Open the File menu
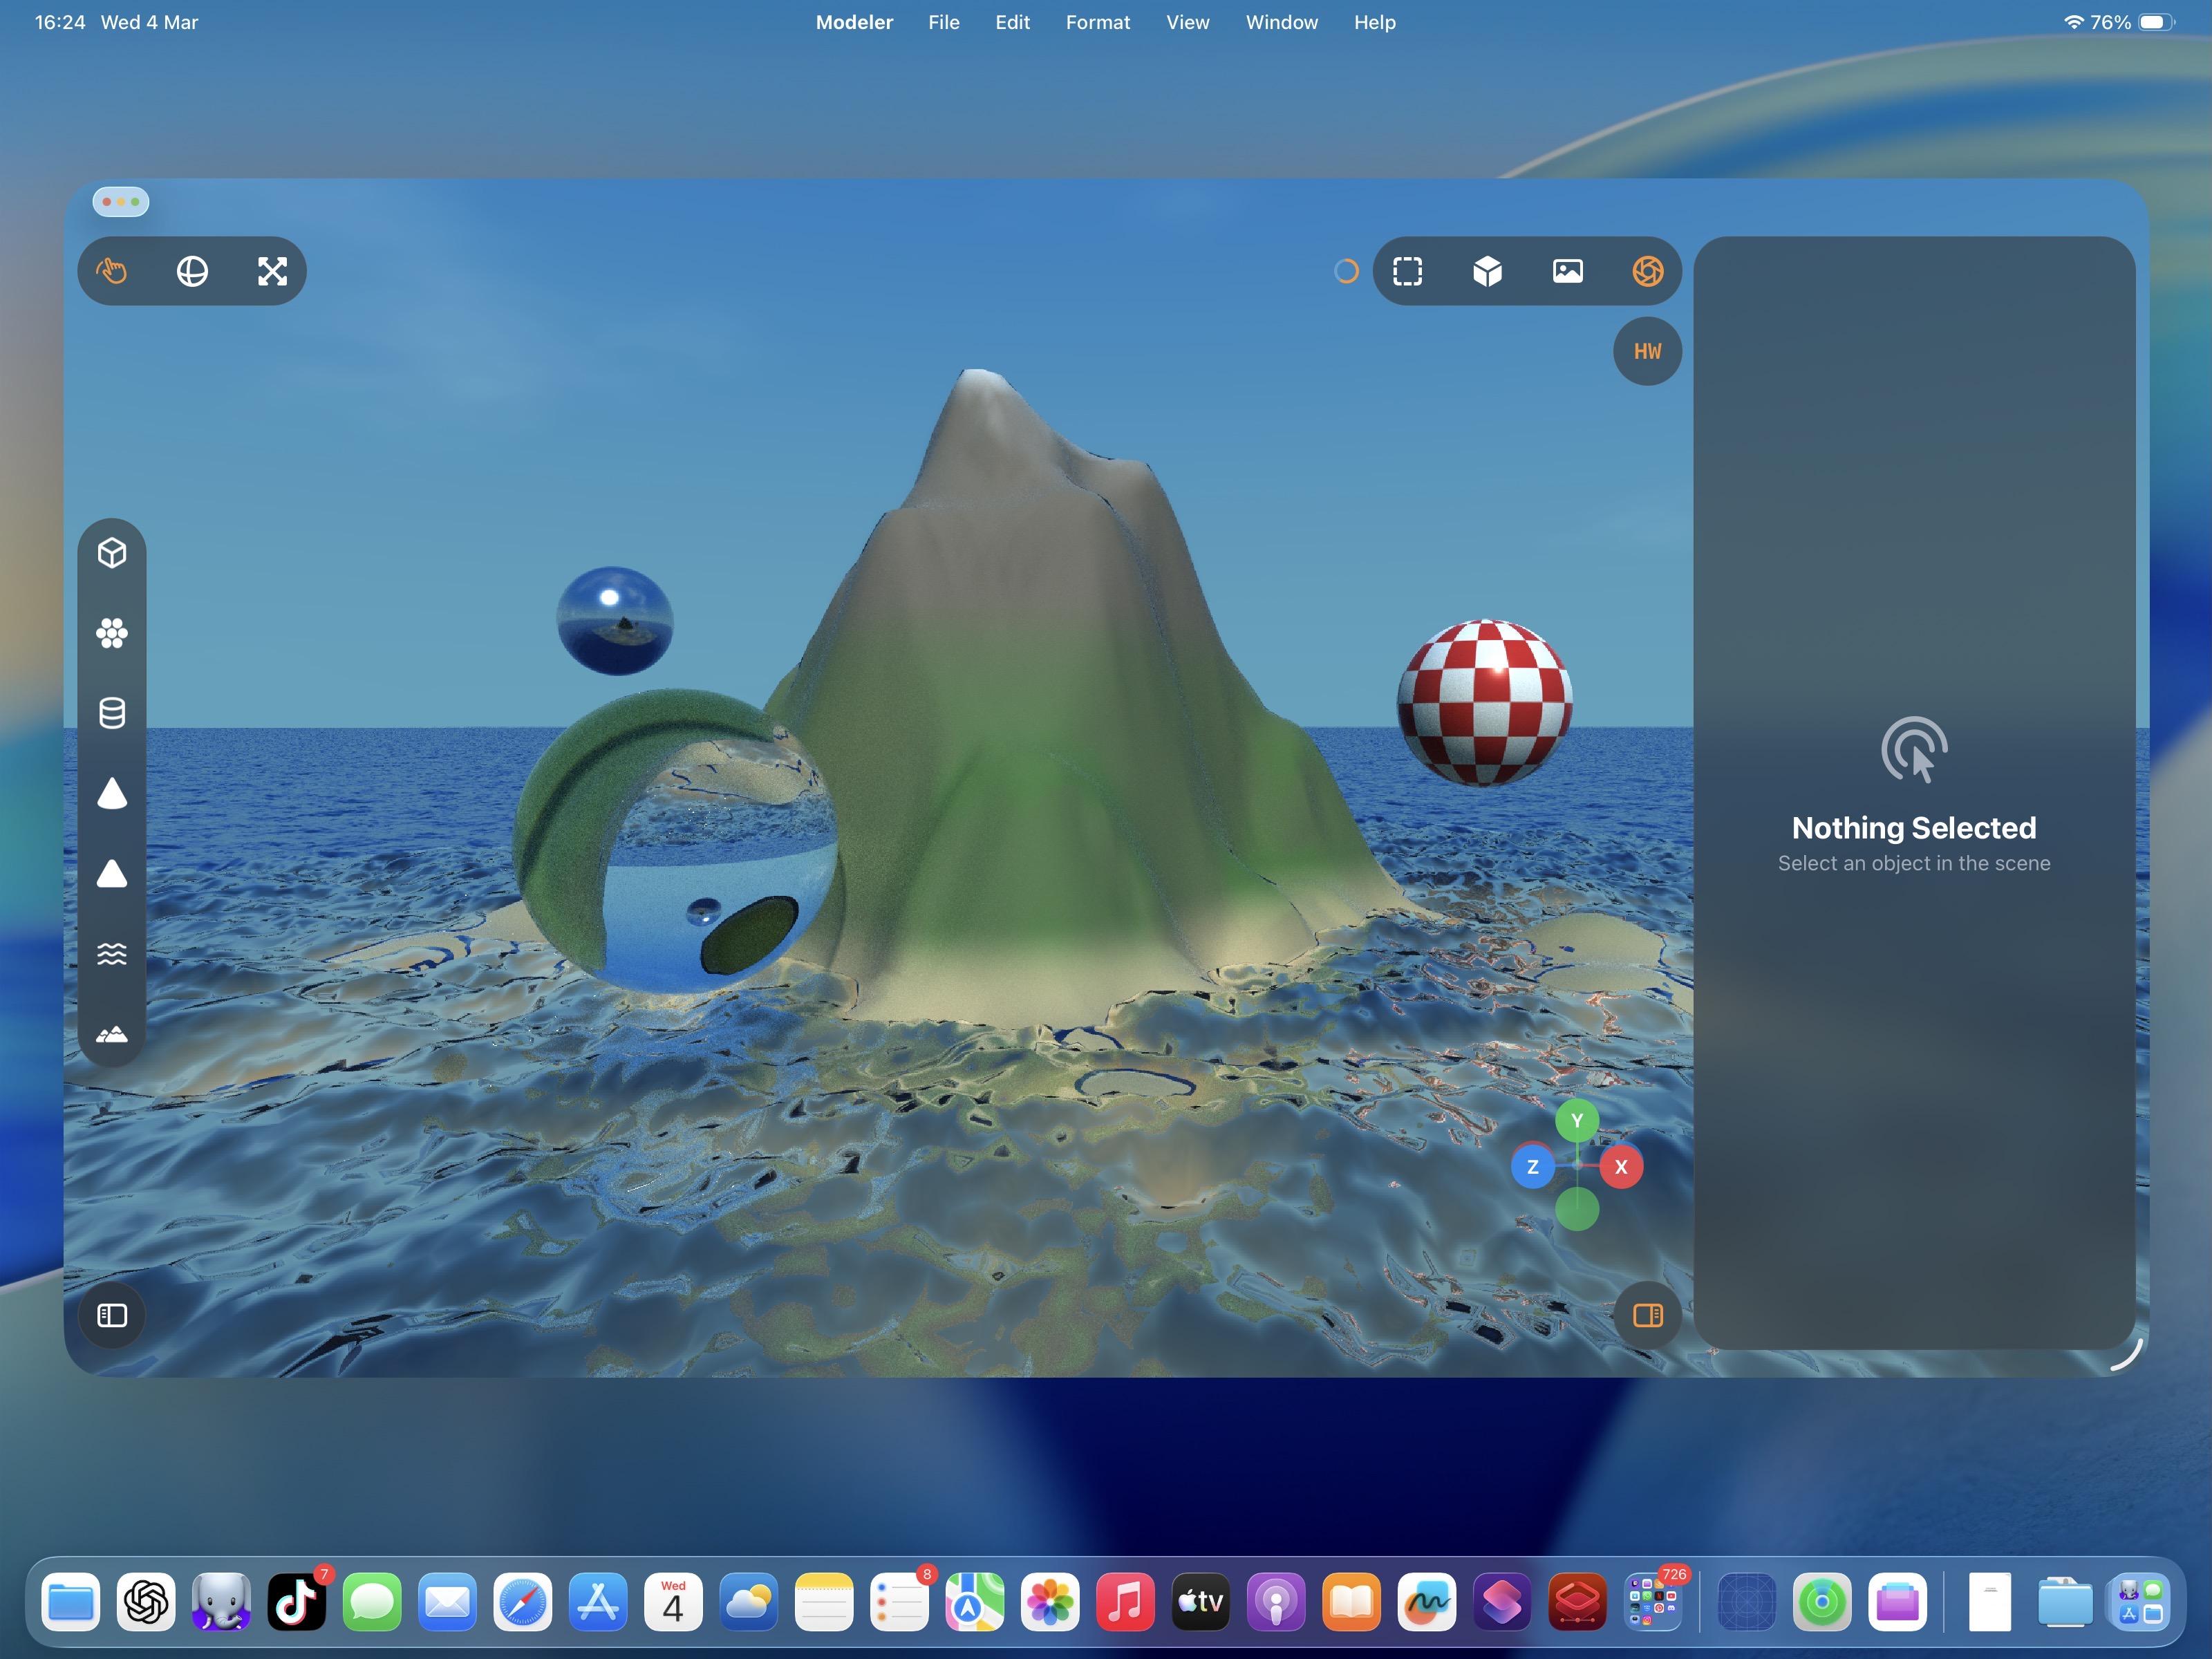Screen dimensions: 2212x1659 [x=944, y=22]
